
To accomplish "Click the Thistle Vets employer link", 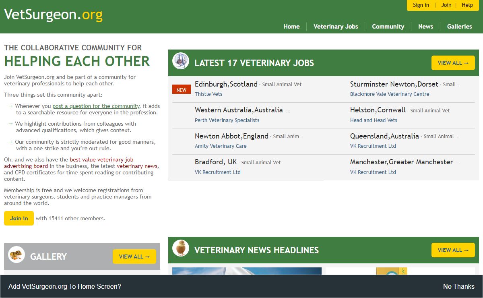I will pyautogui.click(x=208, y=94).
